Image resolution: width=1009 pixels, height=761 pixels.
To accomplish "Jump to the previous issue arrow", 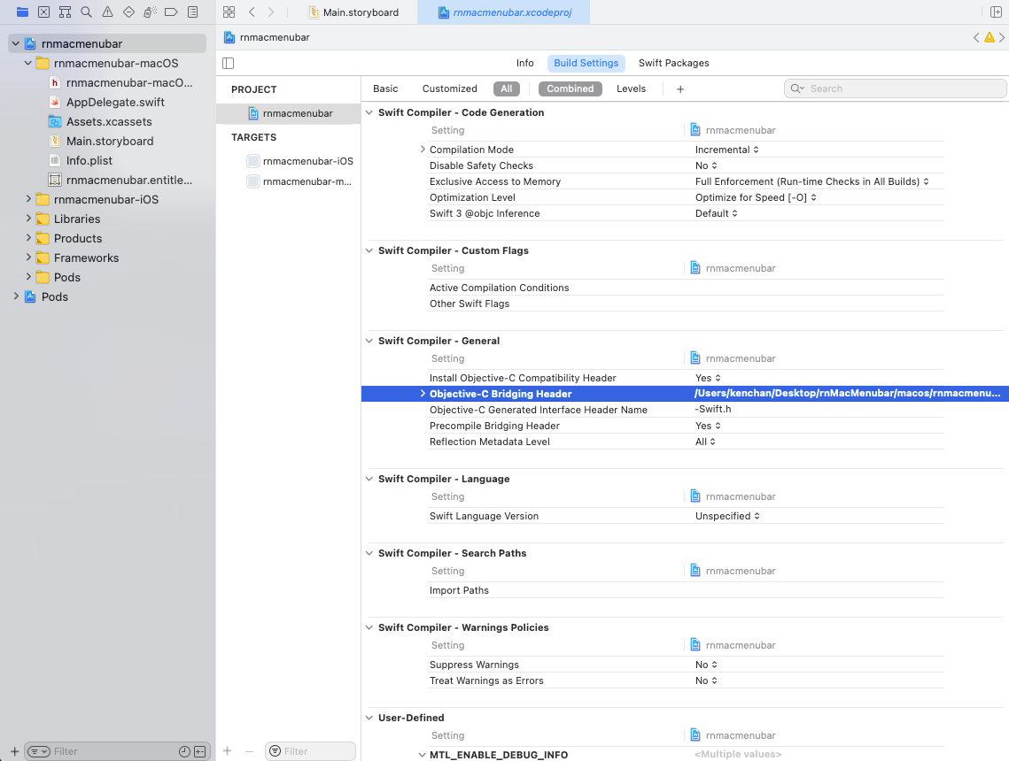I will click(x=977, y=37).
